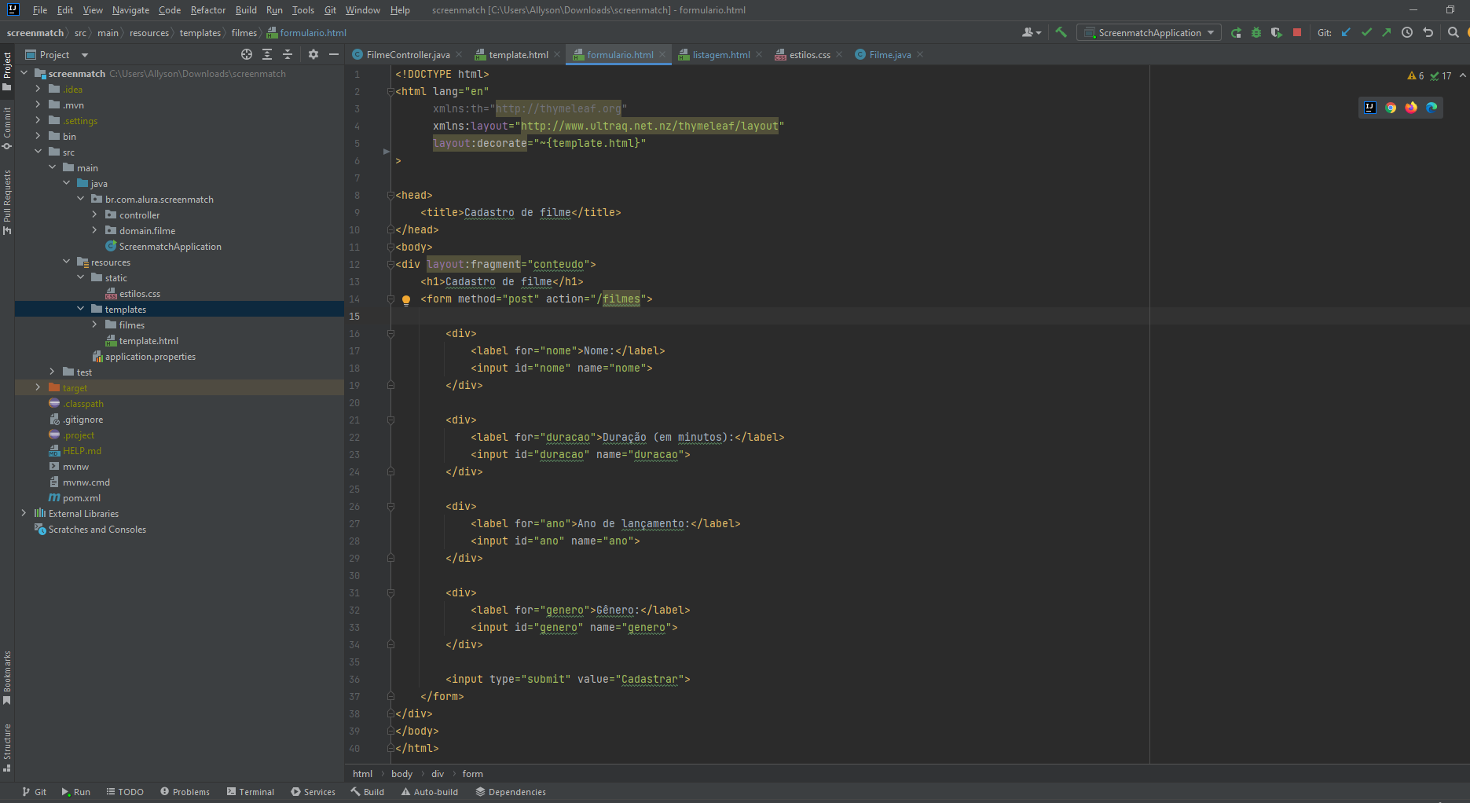This screenshot has width=1470, height=803.
Task: Expand the External Libraries node
Action: coord(24,513)
